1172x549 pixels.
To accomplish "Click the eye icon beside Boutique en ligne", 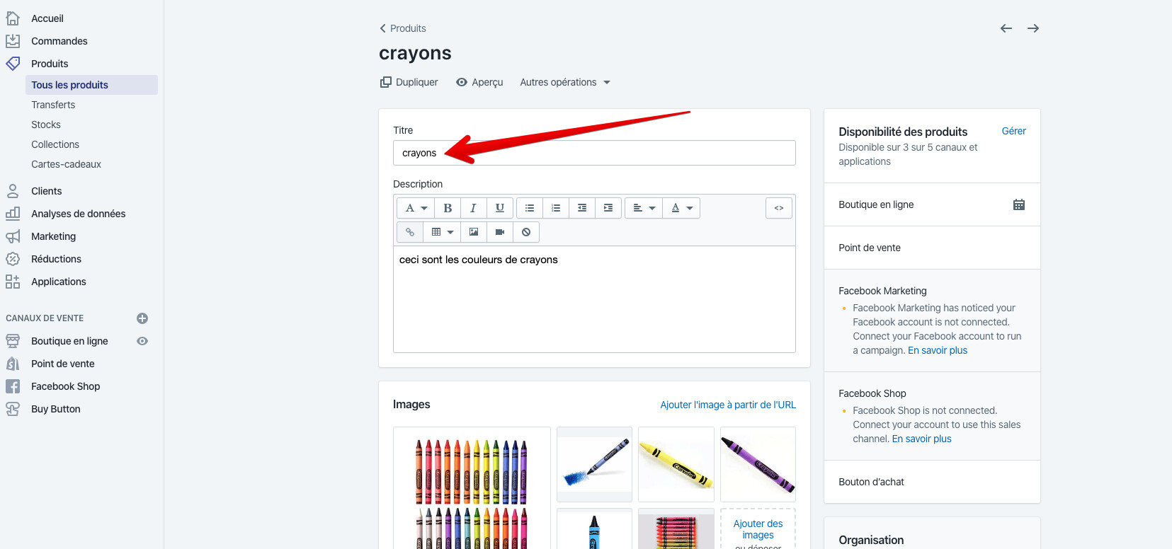I will pos(142,341).
